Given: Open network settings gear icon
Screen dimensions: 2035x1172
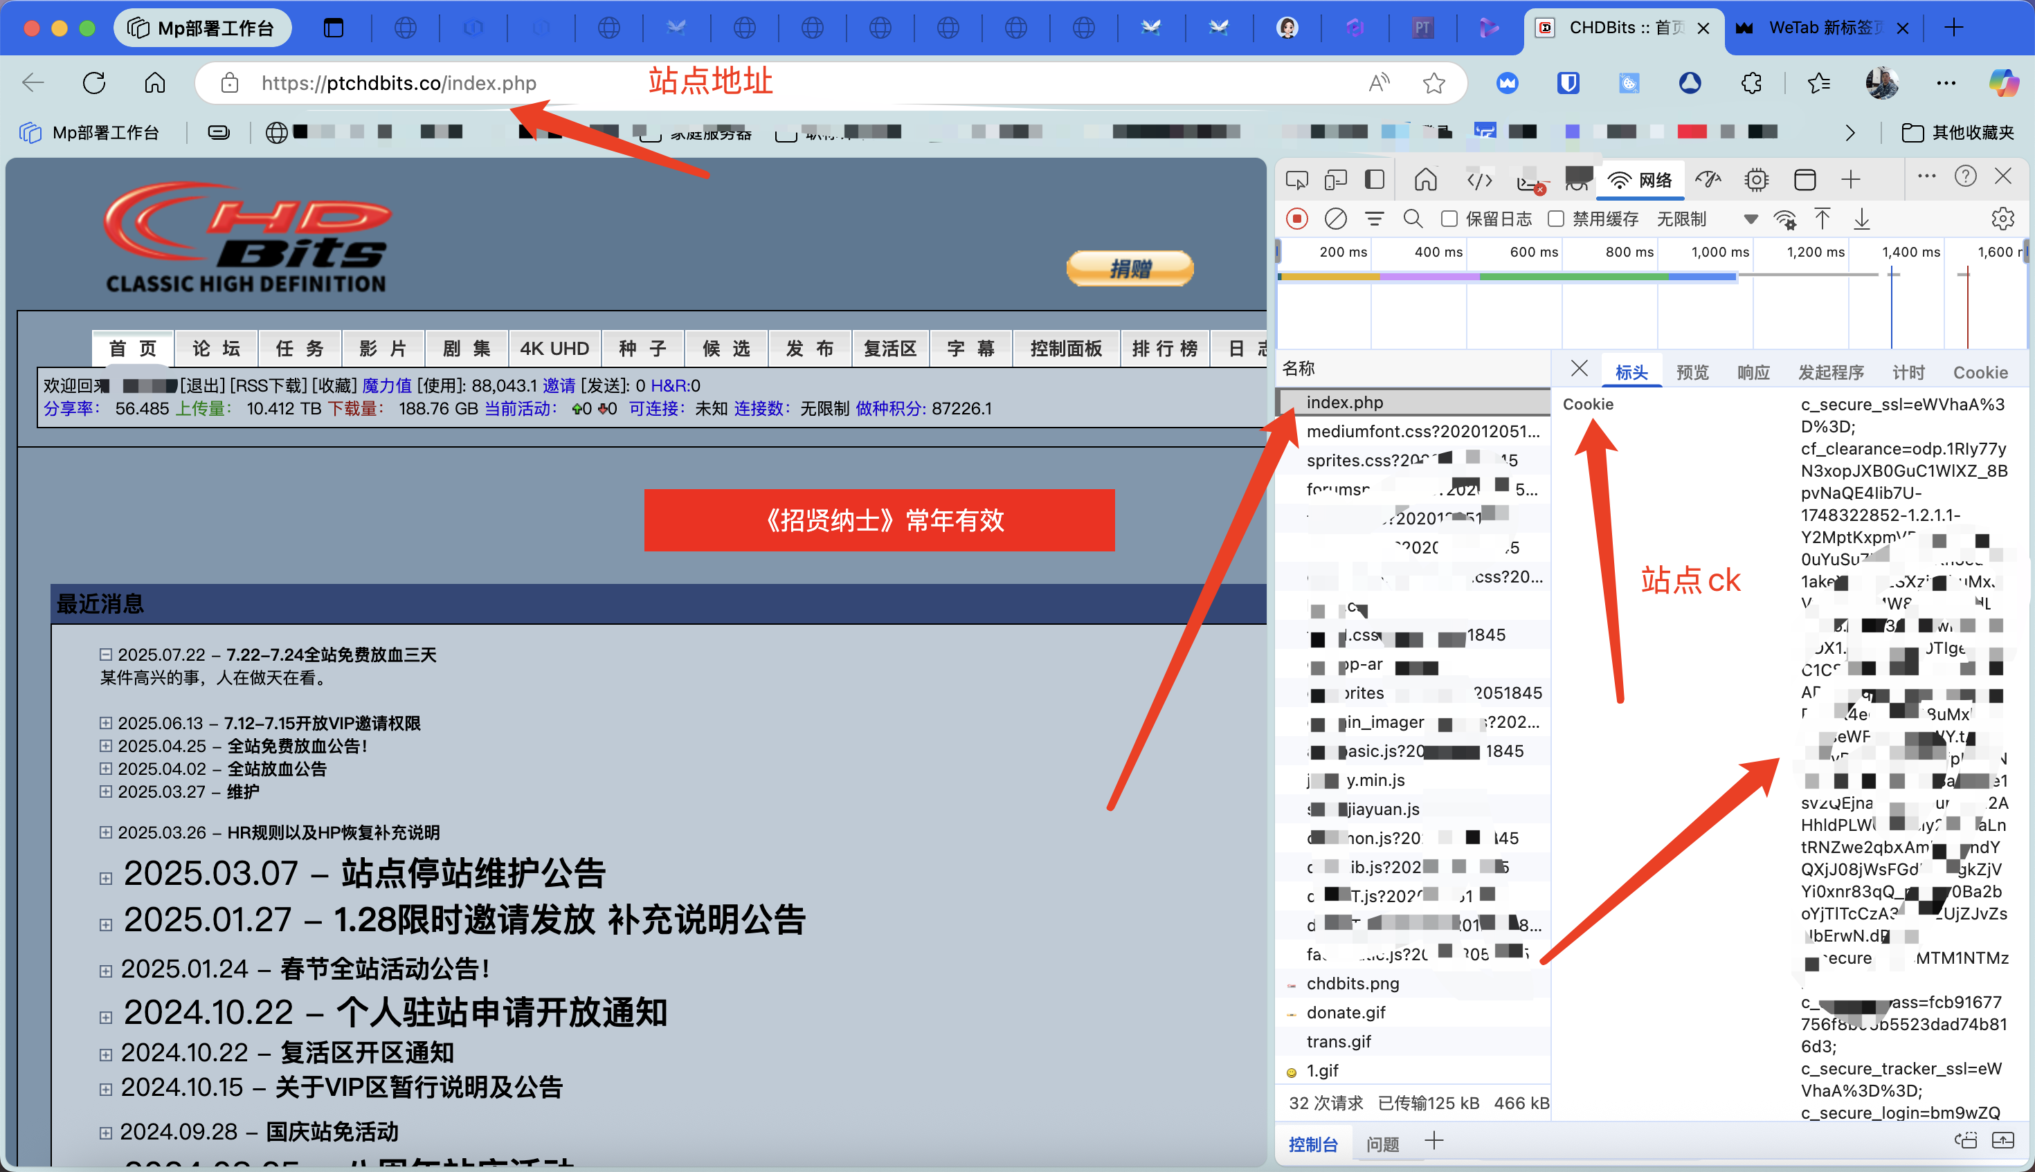Looking at the screenshot, I should [x=2002, y=219].
